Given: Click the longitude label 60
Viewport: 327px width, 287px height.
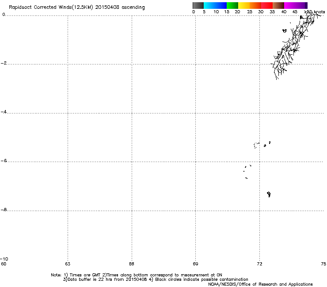Looking at the screenshot, I should [4, 264].
